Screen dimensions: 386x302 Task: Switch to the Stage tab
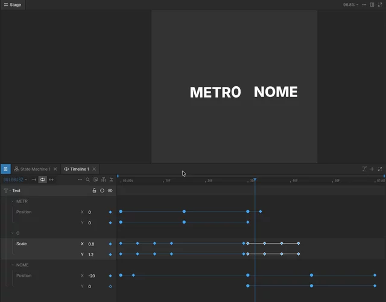click(x=12, y=5)
